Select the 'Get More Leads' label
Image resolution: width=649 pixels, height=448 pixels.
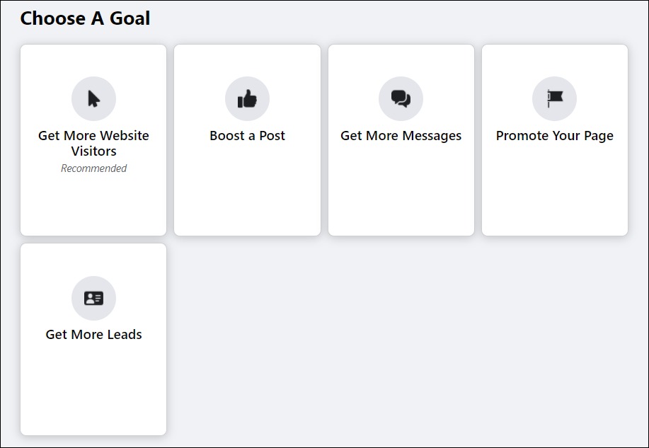click(93, 335)
